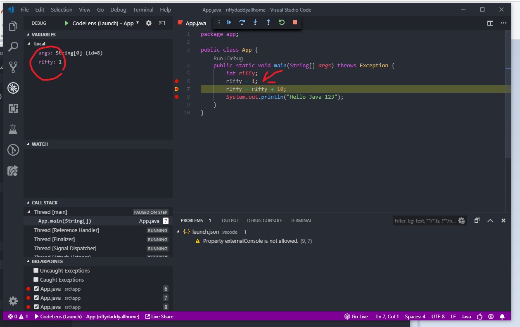
Task: Click Step Over in the debug toolbar
Action: (x=242, y=22)
